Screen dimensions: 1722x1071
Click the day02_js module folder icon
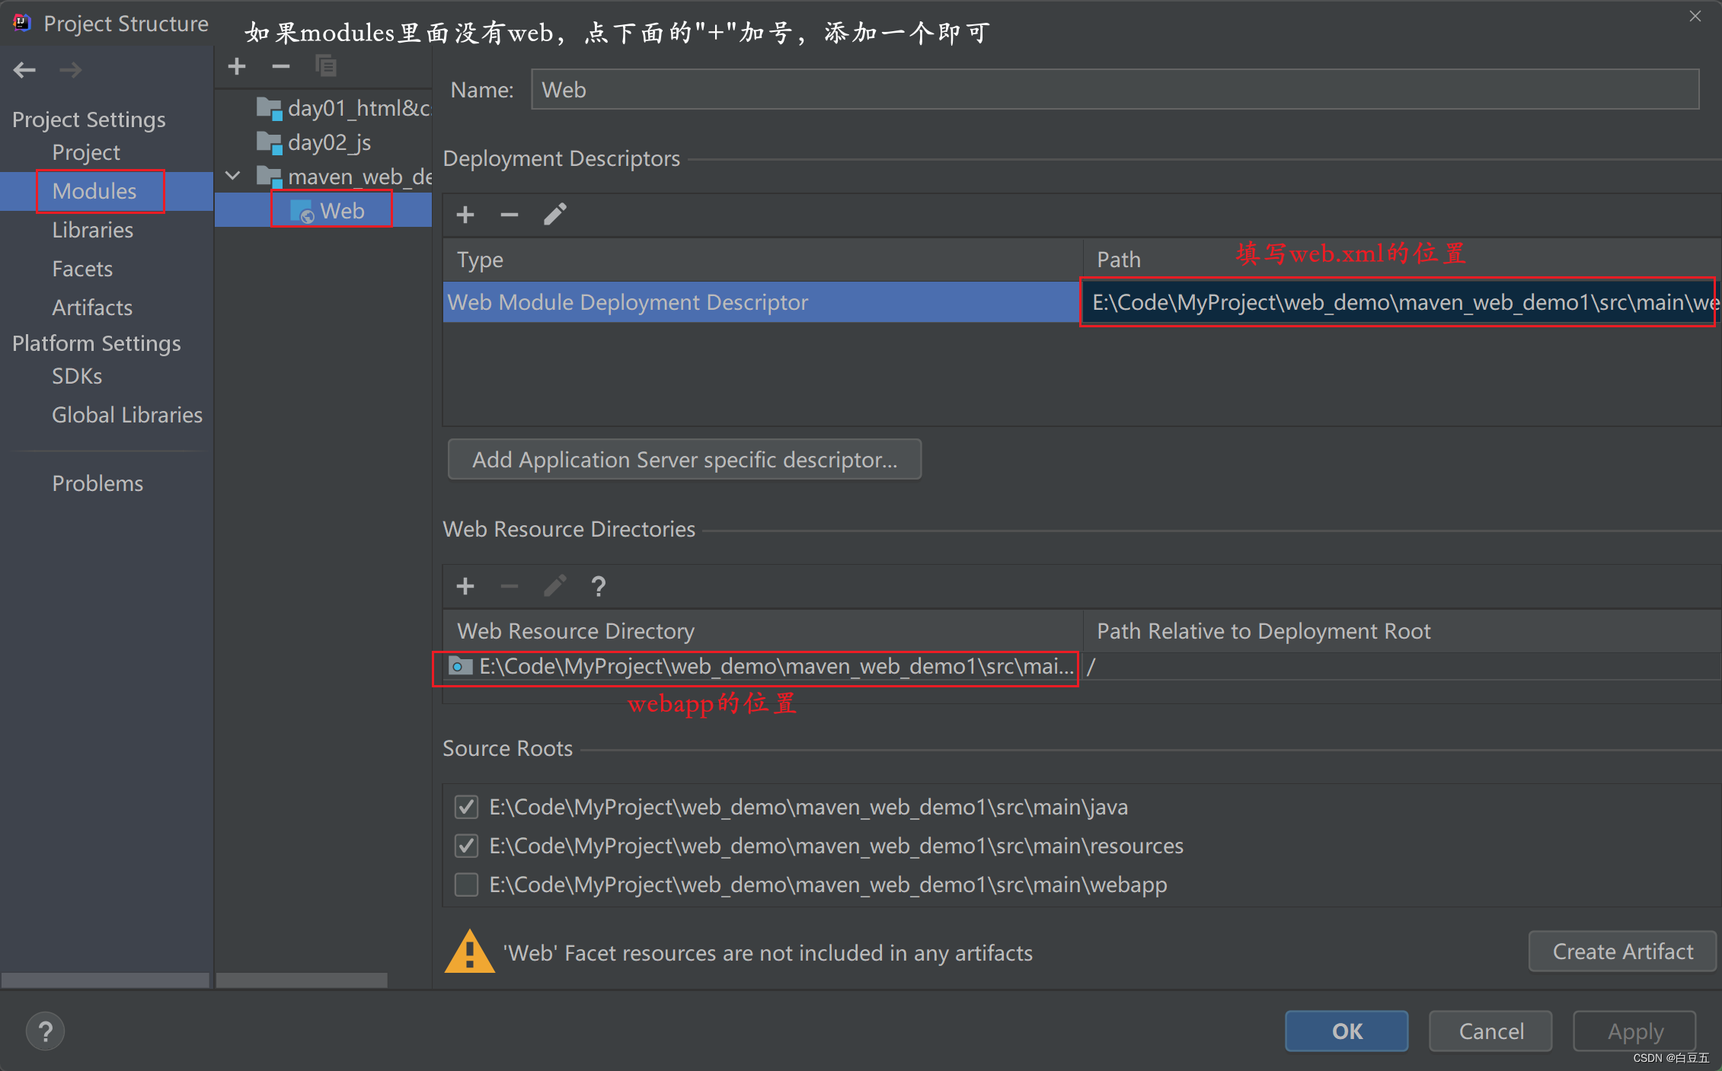click(269, 142)
